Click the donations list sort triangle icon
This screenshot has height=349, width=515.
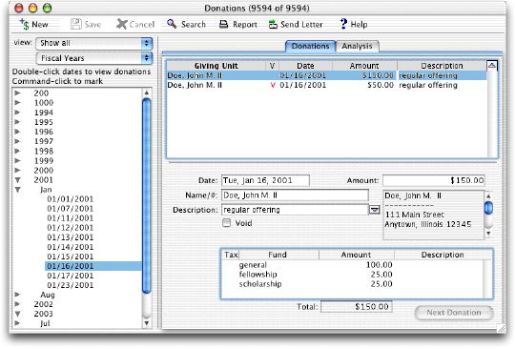[x=492, y=66]
